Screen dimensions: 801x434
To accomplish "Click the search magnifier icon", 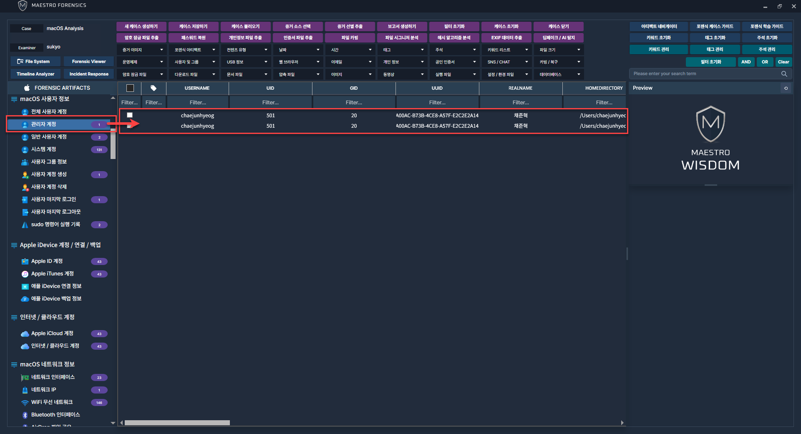I will (784, 74).
